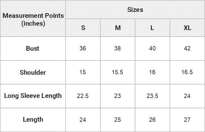The image size is (205, 132).
Task: Select the Measurement Points (inches) header
Action: click(x=33, y=18)
